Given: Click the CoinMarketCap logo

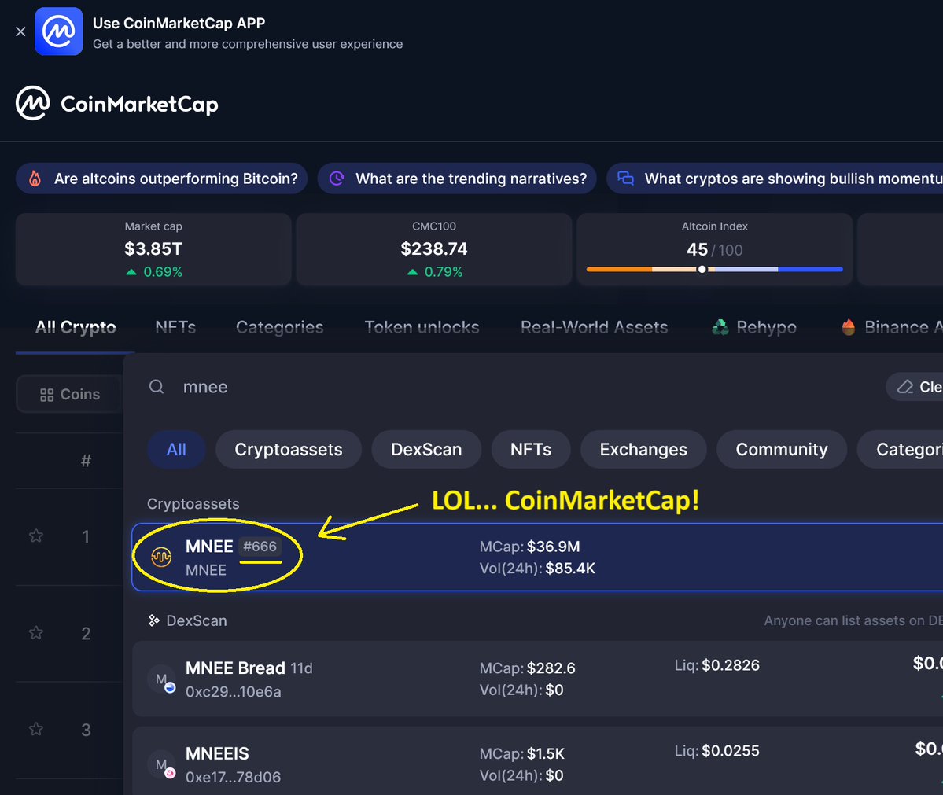Looking at the screenshot, I should [x=116, y=104].
